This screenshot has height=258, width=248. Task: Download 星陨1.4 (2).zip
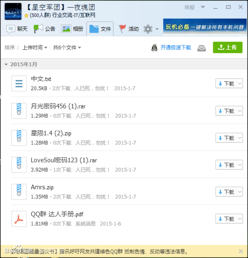(x=226, y=138)
